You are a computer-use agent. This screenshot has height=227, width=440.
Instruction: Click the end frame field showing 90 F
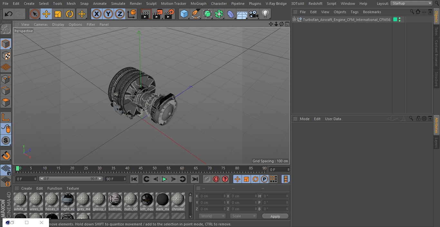click(116, 179)
